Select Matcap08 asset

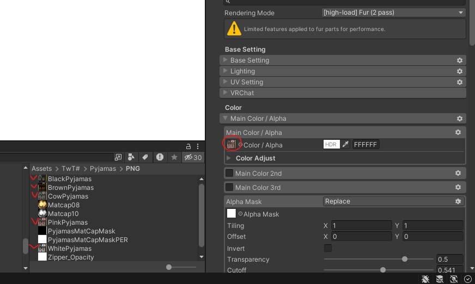[59, 205]
